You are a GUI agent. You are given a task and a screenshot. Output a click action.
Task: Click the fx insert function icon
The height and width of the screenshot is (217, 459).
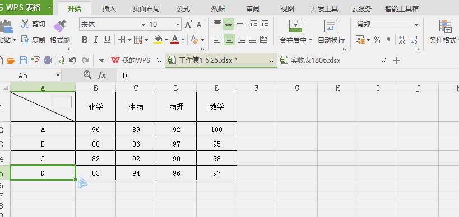click(x=101, y=76)
